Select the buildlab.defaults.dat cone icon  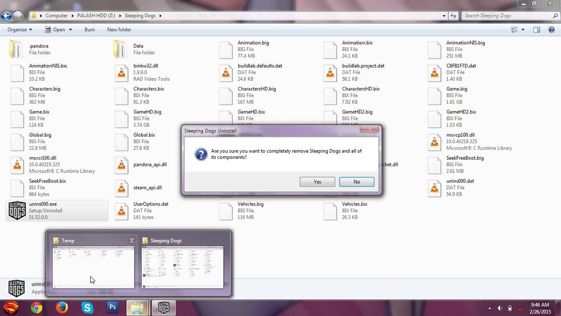coord(226,73)
